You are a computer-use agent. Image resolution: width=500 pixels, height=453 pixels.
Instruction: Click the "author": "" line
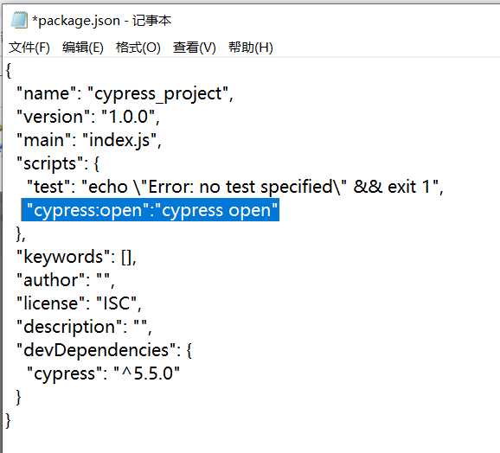[66, 280]
